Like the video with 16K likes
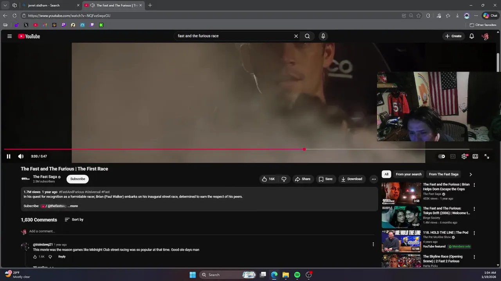This screenshot has width=501, height=281. [x=268, y=179]
